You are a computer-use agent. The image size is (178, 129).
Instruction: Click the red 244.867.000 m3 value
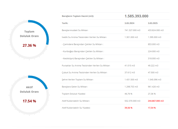156,101
